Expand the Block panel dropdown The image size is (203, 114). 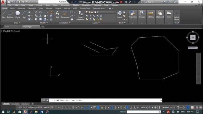click(122, 23)
